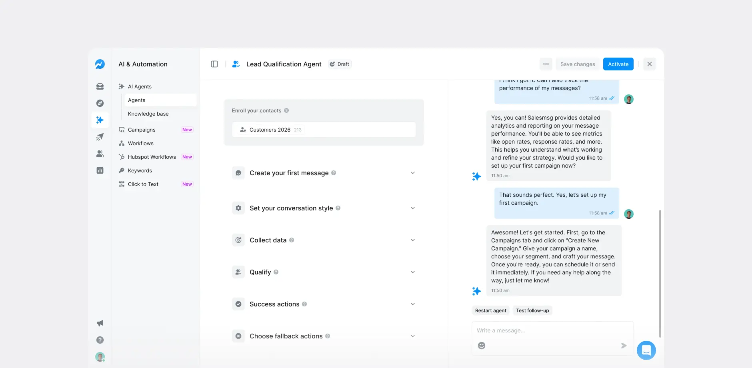The image size is (752, 368).
Task: Expand the Choose fallback actions chevron
Action: [413, 336]
